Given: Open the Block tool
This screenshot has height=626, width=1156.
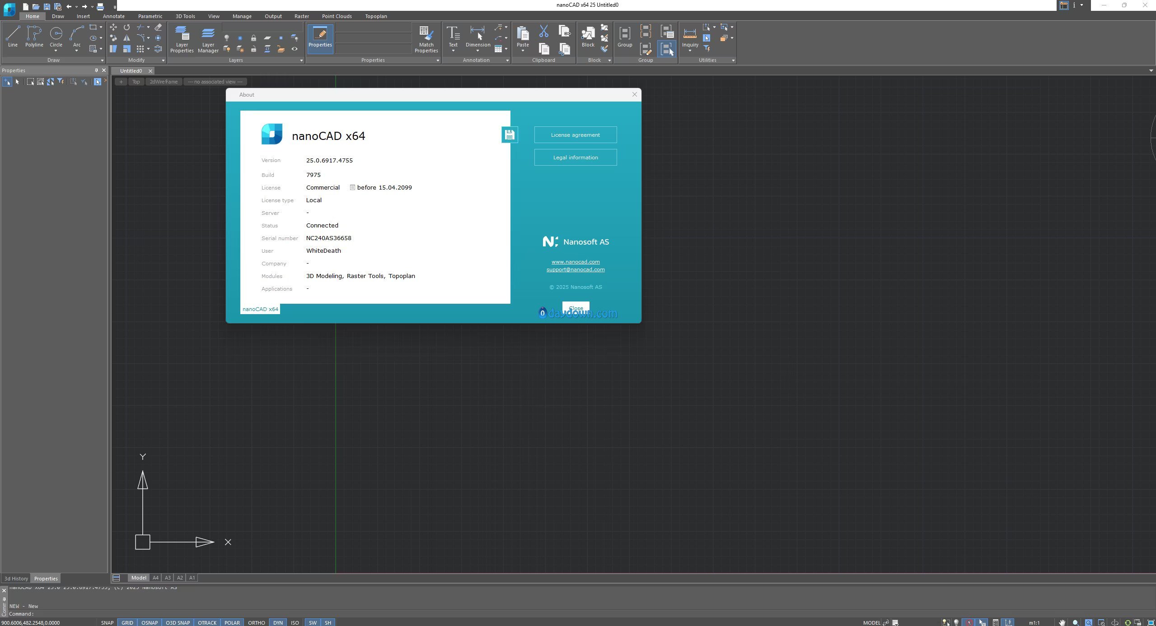Looking at the screenshot, I should [x=588, y=36].
